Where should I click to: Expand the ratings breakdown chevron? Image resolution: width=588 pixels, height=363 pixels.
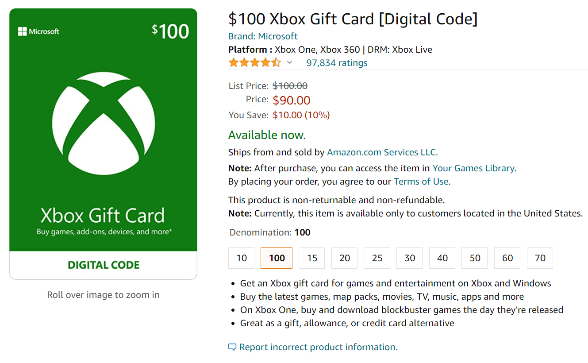(x=290, y=63)
